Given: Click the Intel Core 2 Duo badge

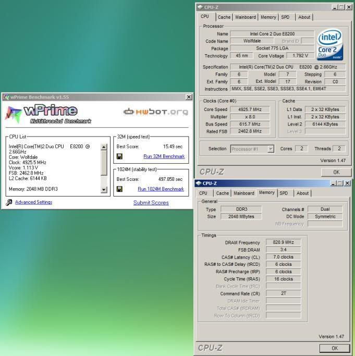Looking at the screenshot, I should click(330, 44).
